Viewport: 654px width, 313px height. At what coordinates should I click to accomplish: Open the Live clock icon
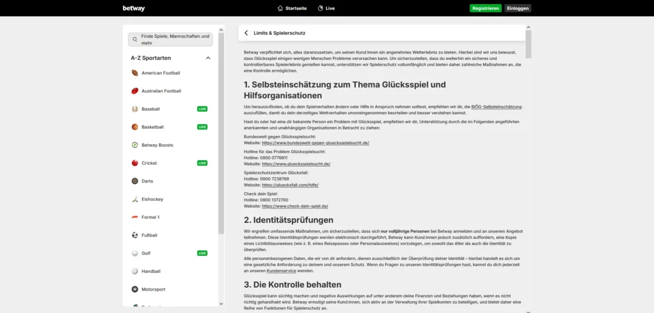(321, 8)
